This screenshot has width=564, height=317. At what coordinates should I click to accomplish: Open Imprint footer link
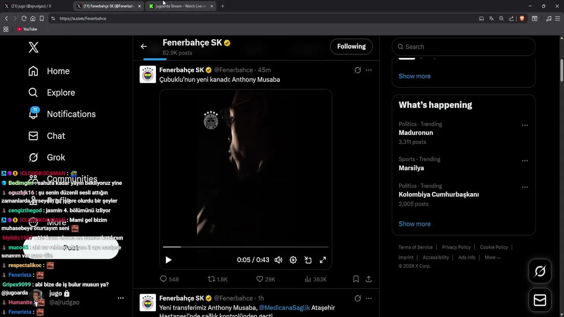pyautogui.click(x=406, y=258)
